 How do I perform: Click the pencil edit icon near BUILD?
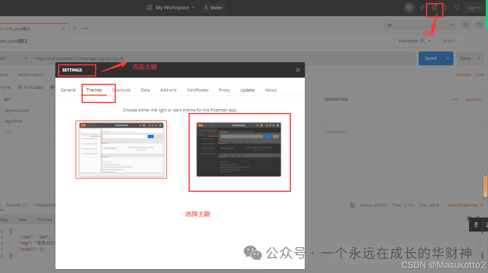[x=466, y=41]
